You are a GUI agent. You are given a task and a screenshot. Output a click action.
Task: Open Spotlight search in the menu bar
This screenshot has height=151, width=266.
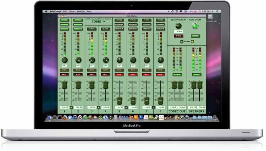coord(217,11)
